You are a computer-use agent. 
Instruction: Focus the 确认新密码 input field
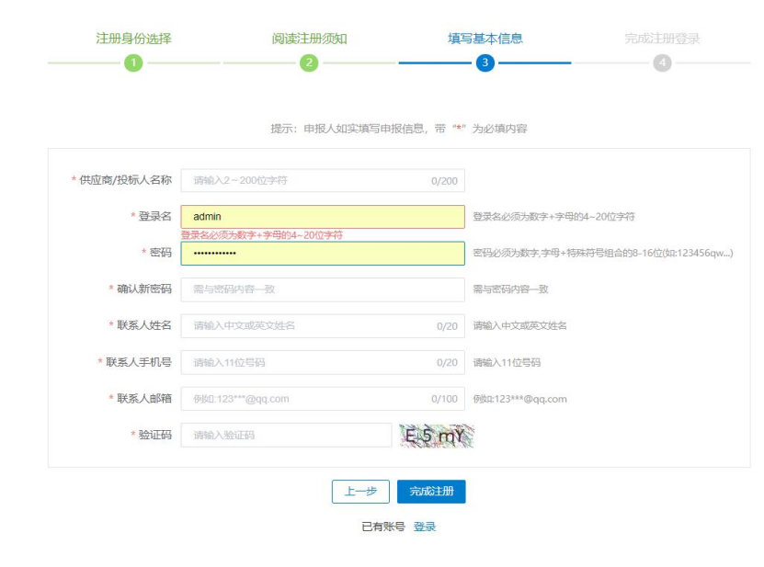(x=323, y=289)
